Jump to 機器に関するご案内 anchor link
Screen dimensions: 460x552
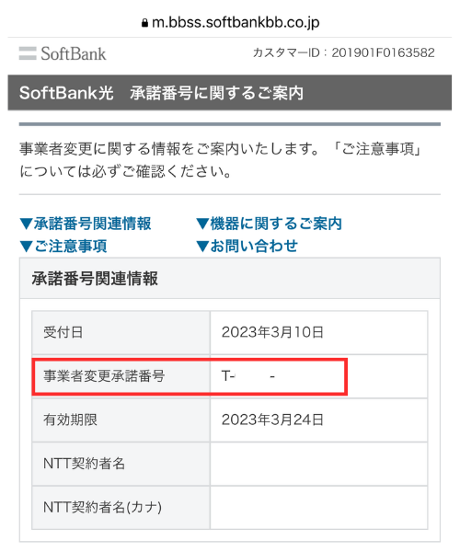point(269,224)
